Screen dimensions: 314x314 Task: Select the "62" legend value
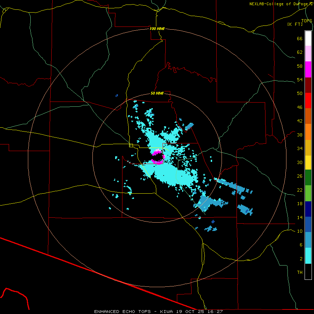point(300,52)
